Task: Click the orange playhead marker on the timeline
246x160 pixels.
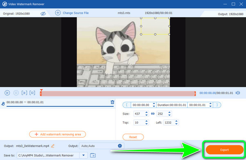Action: 41,90
